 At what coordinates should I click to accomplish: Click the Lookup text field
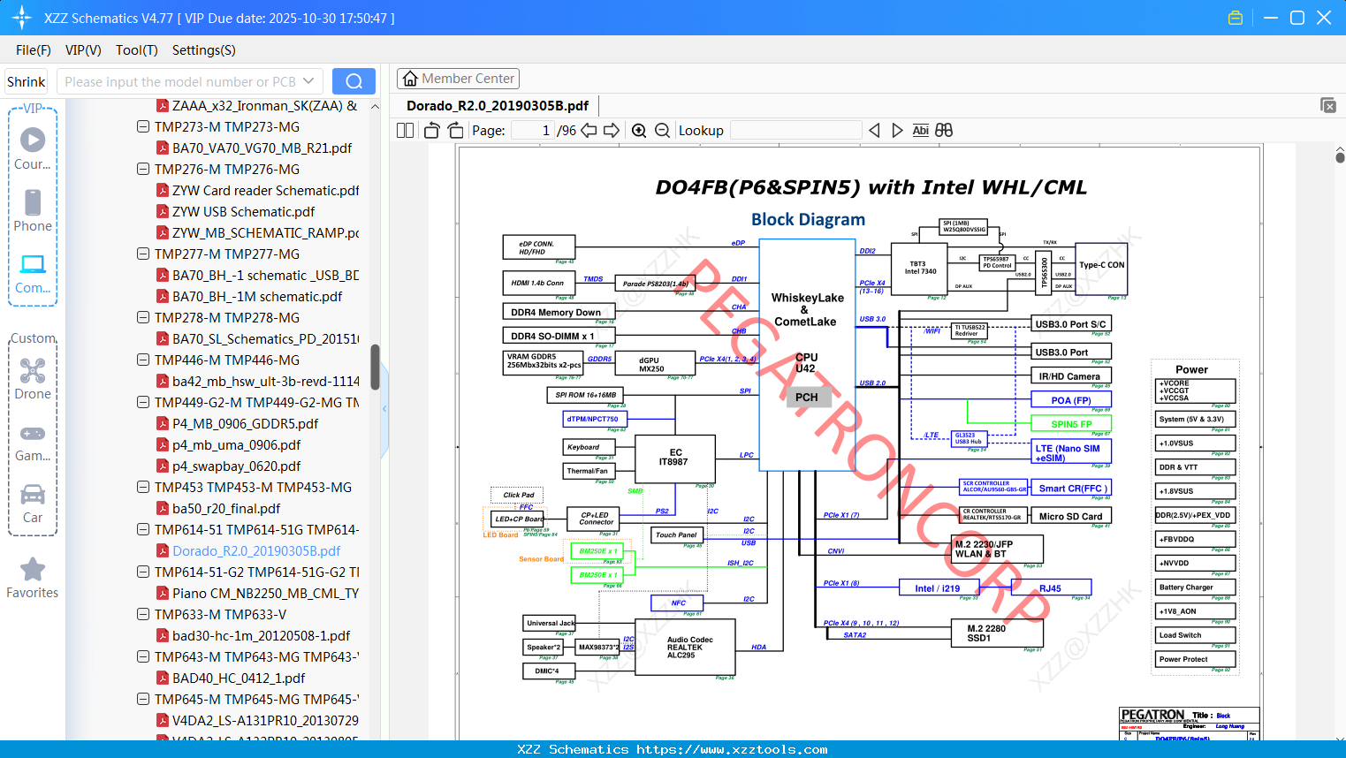[796, 131]
